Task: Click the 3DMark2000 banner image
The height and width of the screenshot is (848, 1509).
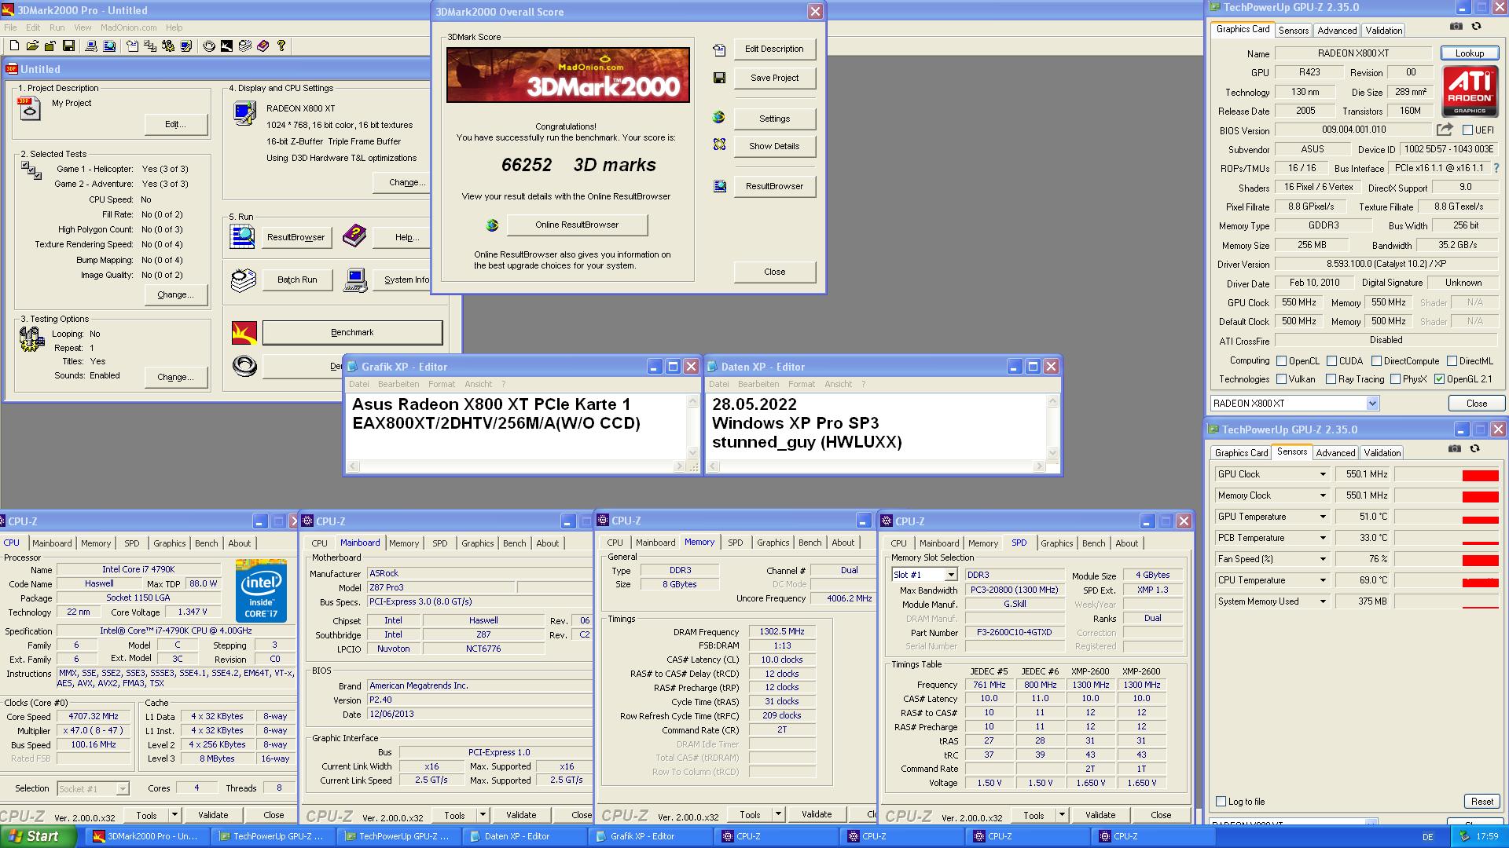Action: (x=568, y=75)
